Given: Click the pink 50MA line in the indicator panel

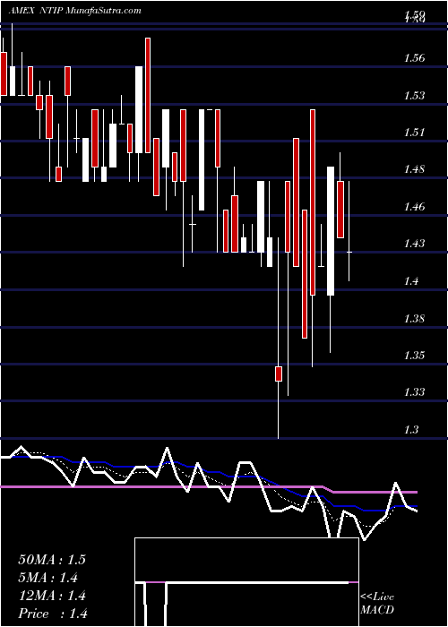Looking at the screenshot, I should pos(209,489).
